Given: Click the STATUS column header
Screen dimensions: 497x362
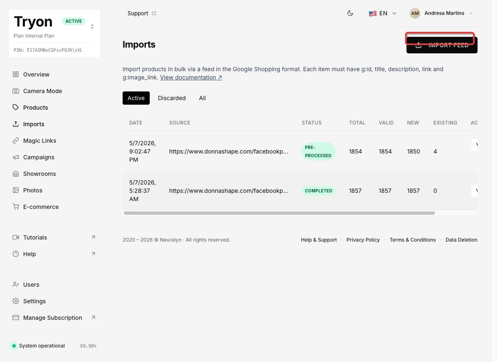Looking at the screenshot, I should click(x=311, y=123).
